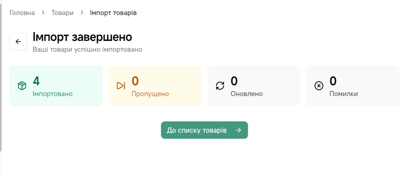This screenshot has width=401, height=178.
Task: Select the Імпортовано label
Action: [53, 94]
